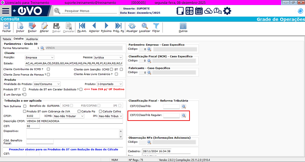Jump forward with Próx. Pg
The width and height of the screenshot is (305, 162).
click(x=118, y=28)
